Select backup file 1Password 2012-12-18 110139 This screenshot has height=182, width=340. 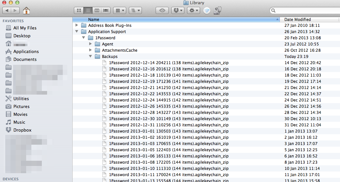point(169,75)
